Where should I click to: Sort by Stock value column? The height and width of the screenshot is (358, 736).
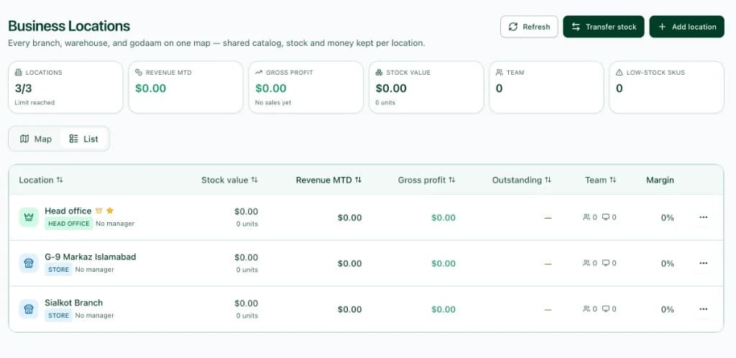coord(229,180)
